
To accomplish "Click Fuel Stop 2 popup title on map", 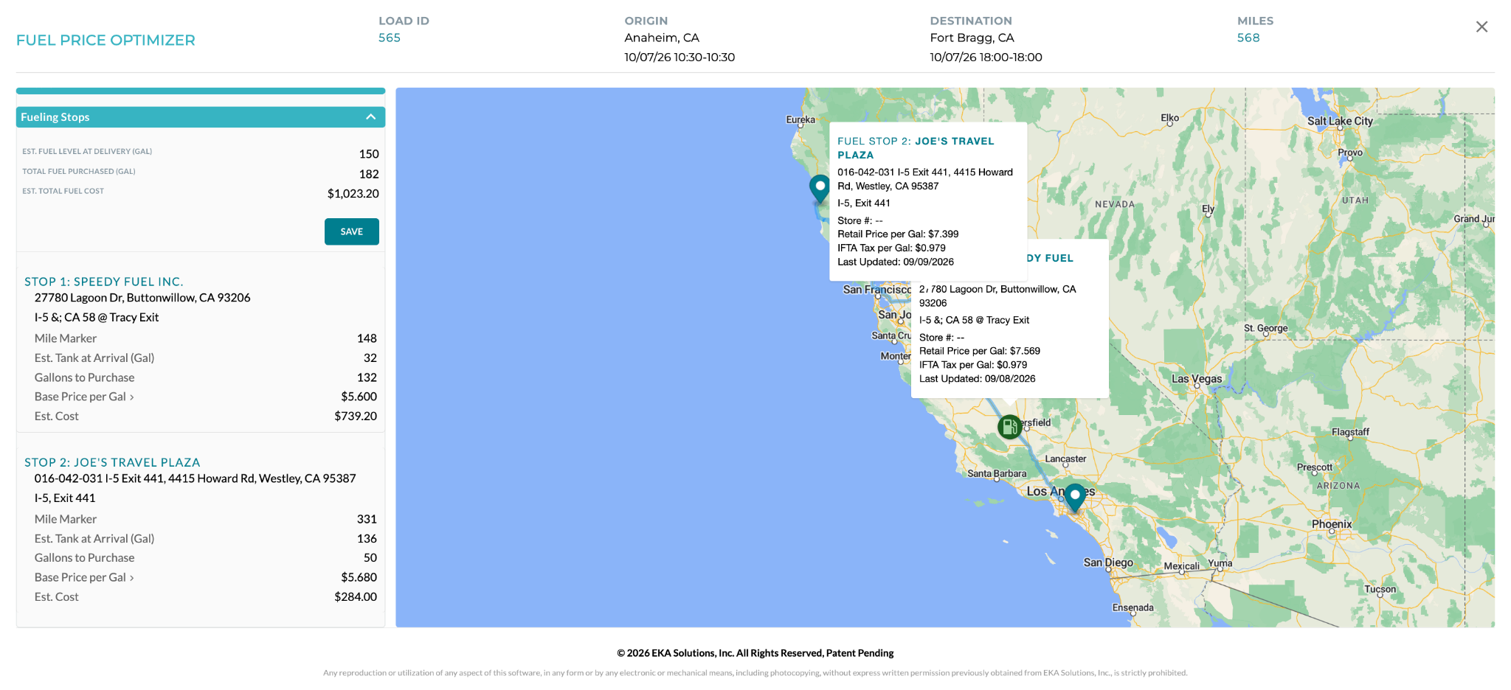I will (x=916, y=147).
